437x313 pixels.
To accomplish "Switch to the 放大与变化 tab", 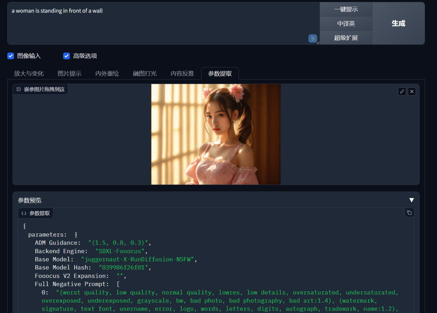I will point(29,73).
